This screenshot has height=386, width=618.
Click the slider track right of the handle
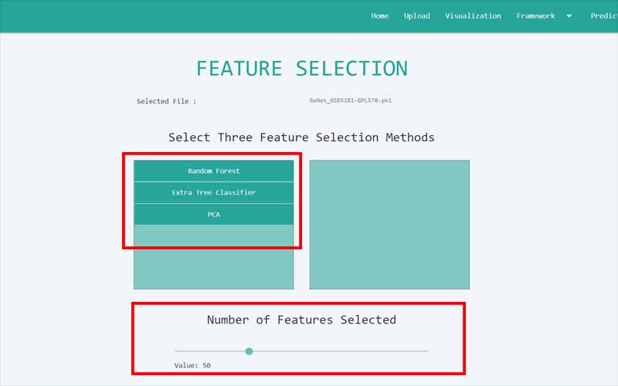click(x=348, y=351)
